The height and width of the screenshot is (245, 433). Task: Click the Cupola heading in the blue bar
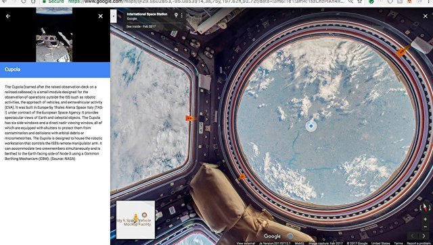12,69
